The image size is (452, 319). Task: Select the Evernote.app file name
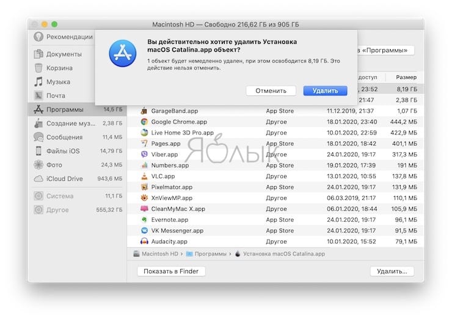coord(170,220)
